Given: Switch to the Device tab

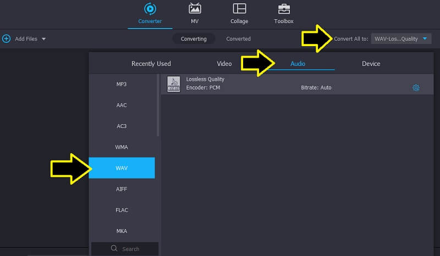Looking at the screenshot, I should coord(371,64).
